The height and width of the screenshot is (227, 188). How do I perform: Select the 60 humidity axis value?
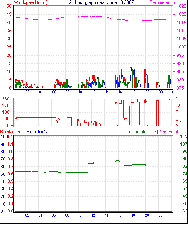click(3, 167)
